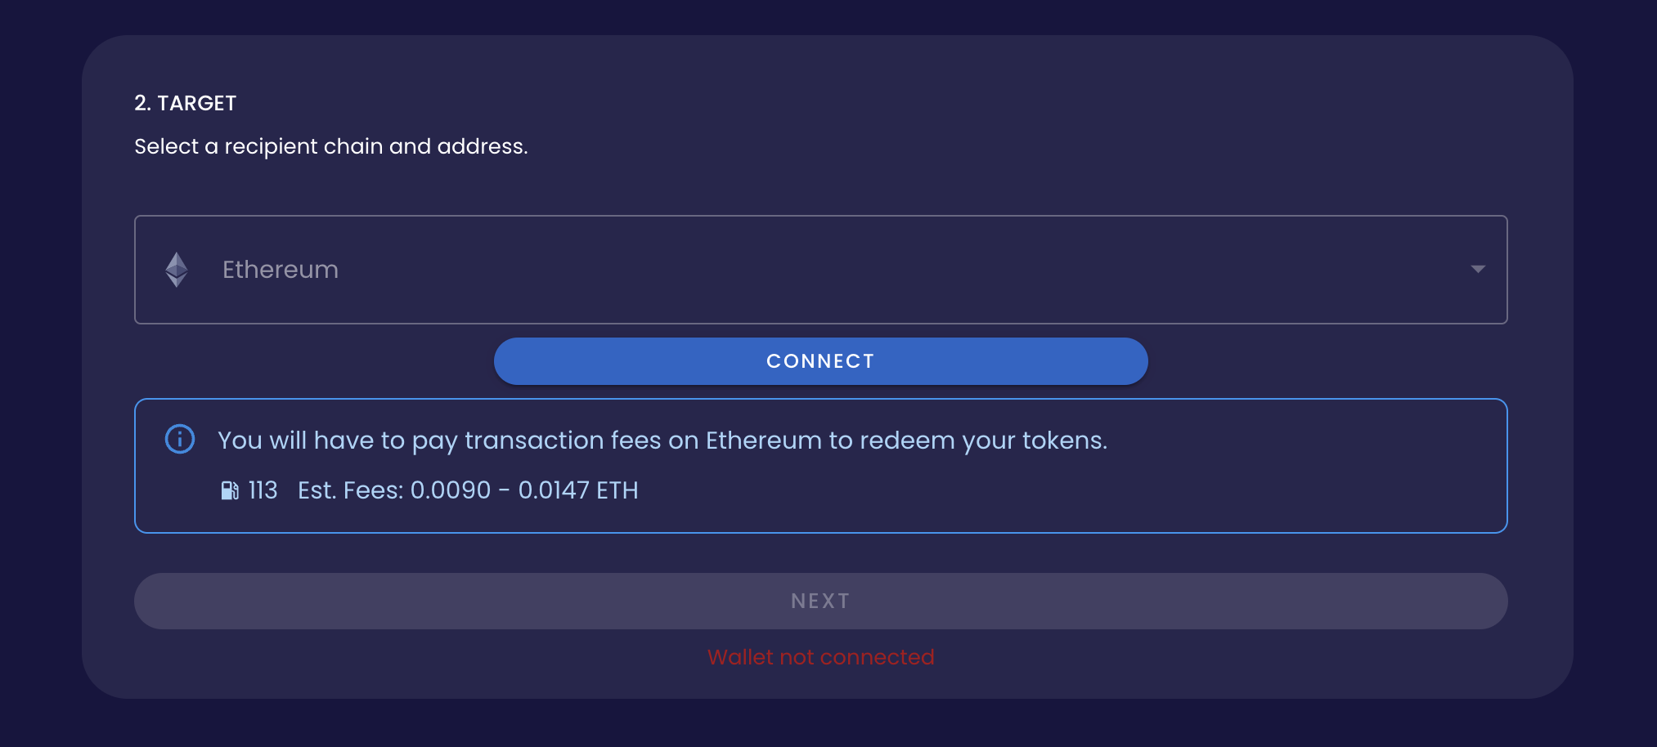Viewport: 1657px width, 747px height.
Task: Click the disabled NEXT button
Action: 820,601
